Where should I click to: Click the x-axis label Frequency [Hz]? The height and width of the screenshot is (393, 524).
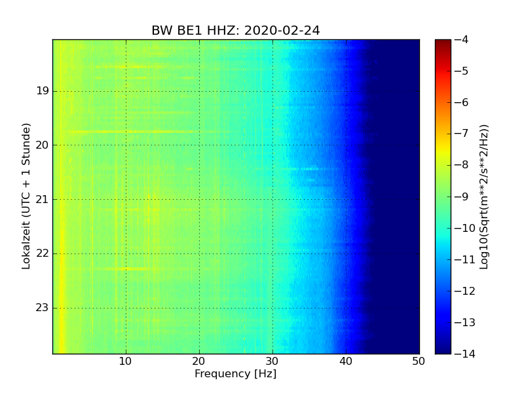click(x=236, y=373)
